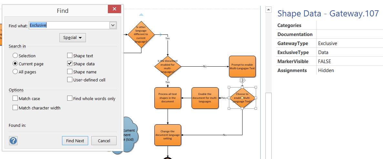Click the ExclusiveType row label
Screen dimensions: 383x159
tap(293, 52)
